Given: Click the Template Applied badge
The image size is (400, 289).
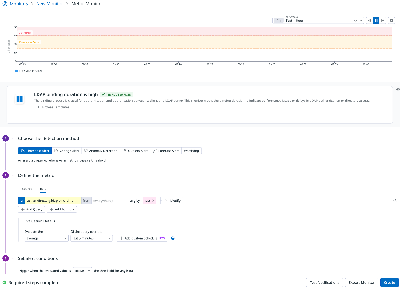Looking at the screenshot, I should 117,94.
